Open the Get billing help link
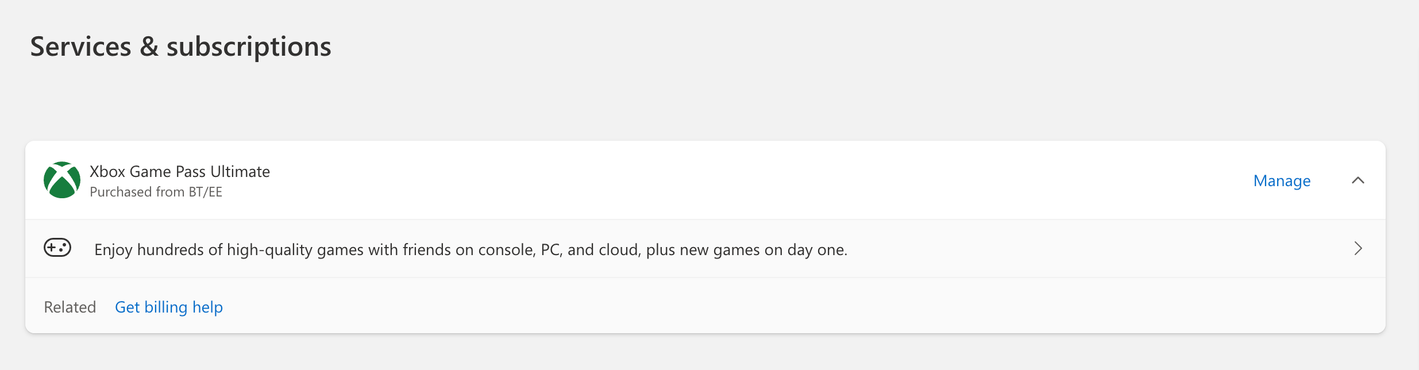1419x370 pixels. click(169, 307)
